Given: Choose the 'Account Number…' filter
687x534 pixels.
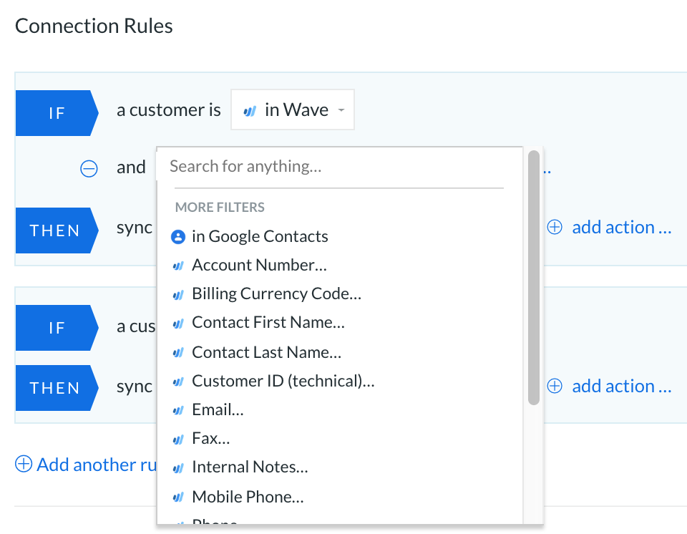Looking at the screenshot, I should [x=259, y=266].
